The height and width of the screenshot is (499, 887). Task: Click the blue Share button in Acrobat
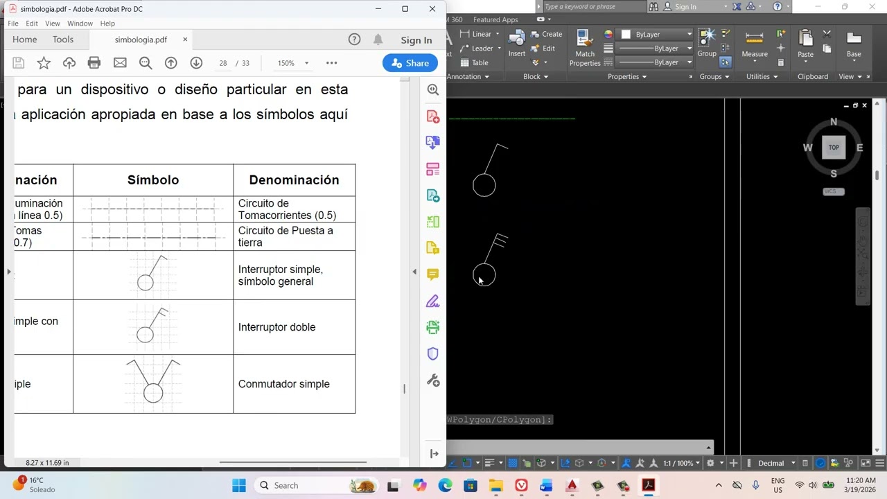pos(410,63)
